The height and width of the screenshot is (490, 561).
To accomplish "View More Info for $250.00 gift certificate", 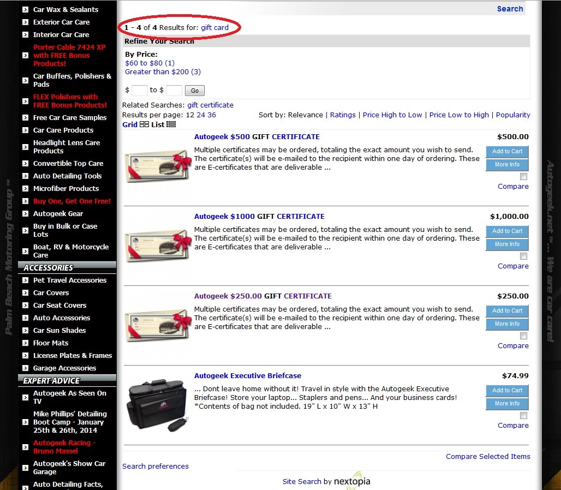I will click(507, 324).
